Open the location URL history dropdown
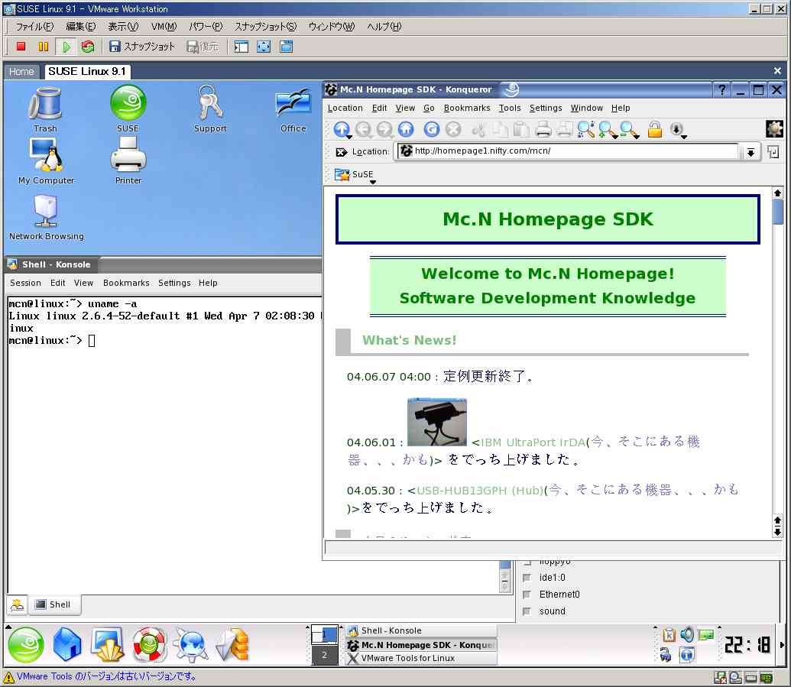791x687 pixels. point(750,152)
